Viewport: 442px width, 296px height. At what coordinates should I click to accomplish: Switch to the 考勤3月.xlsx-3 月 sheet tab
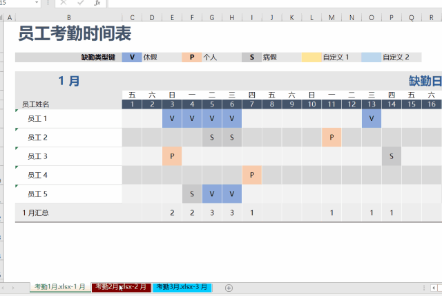[x=182, y=287]
